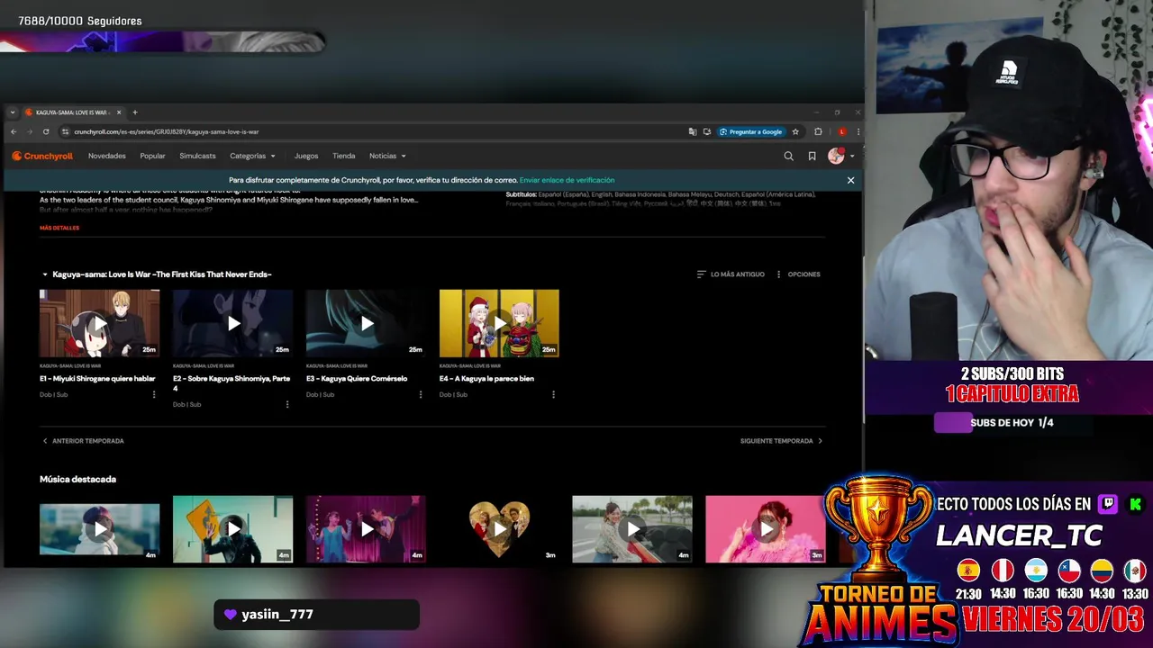Go to Popular in the nav
Viewport: 1153px width, 648px height.
click(152, 156)
